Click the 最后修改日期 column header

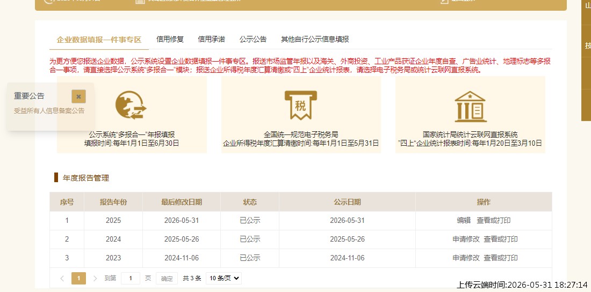pyautogui.click(x=182, y=202)
